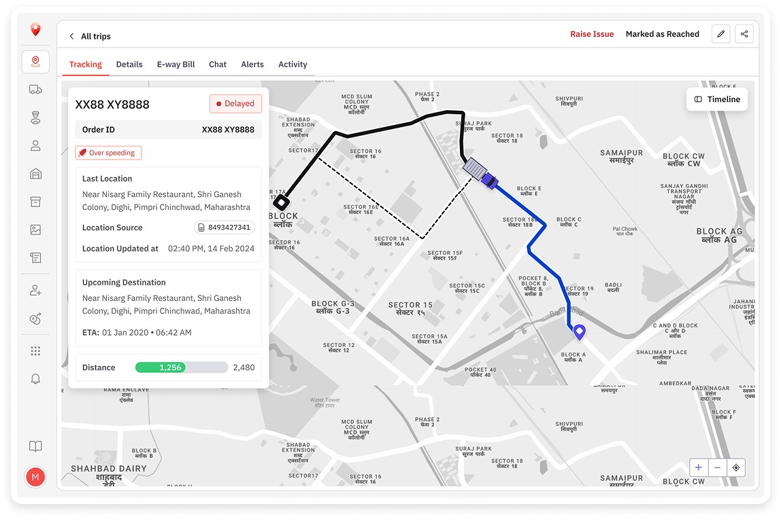Open the Alerts tab
This screenshot has width=781, height=519.
[x=252, y=64]
